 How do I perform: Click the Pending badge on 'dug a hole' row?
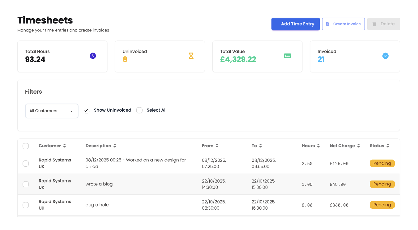pyautogui.click(x=382, y=205)
